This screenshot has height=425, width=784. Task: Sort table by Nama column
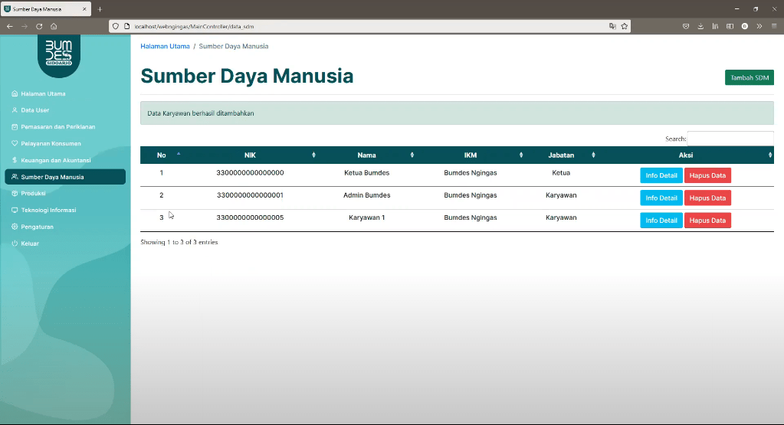(x=366, y=155)
